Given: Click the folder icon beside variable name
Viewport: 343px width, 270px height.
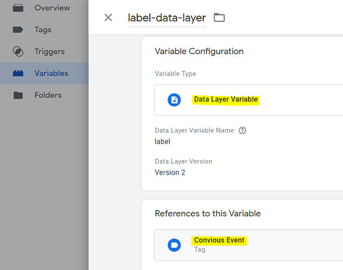Looking at the screenshot, I should pos(219,18).
